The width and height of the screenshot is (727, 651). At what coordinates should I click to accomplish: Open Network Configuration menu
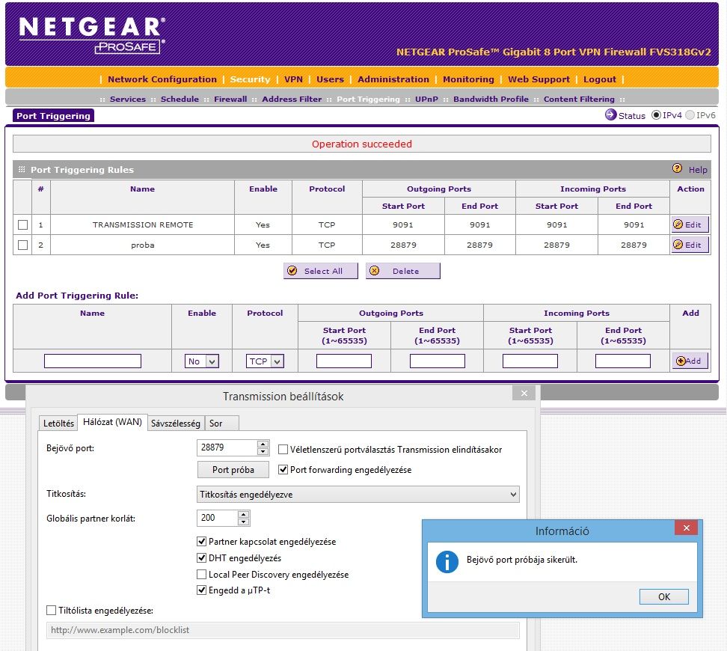[162, 79]
